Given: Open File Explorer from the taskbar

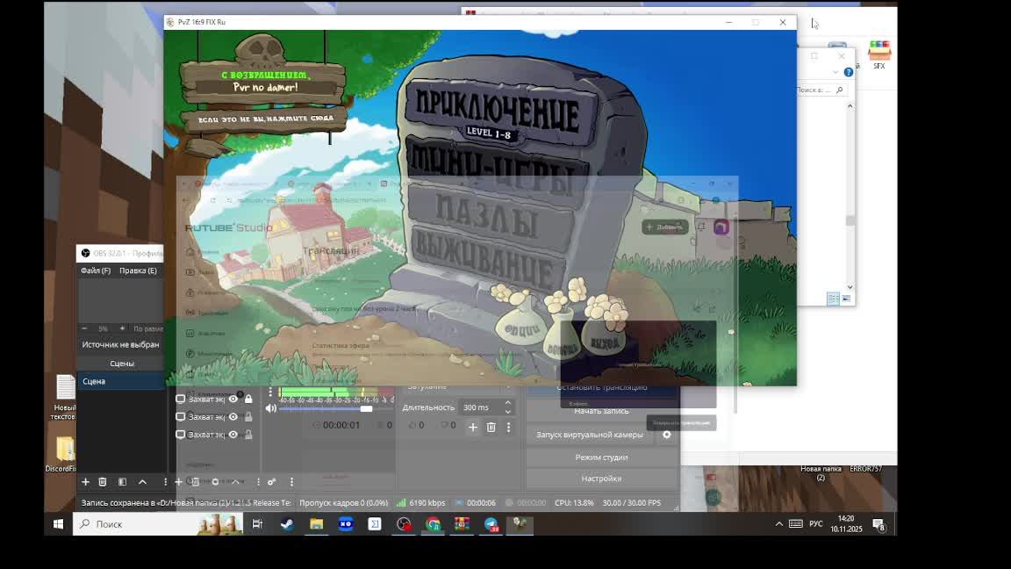Looking at the screenshot, I should pos(316,524).
